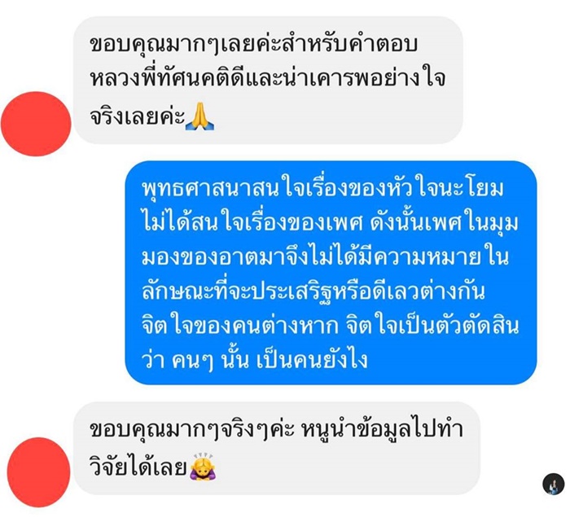
Task: Open the red sender avatar beside the last message
Action: click(x=38, y=472)
